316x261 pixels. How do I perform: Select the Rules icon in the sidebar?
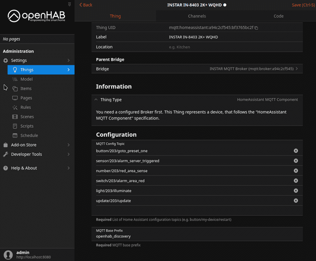click(x=15, y=107)
